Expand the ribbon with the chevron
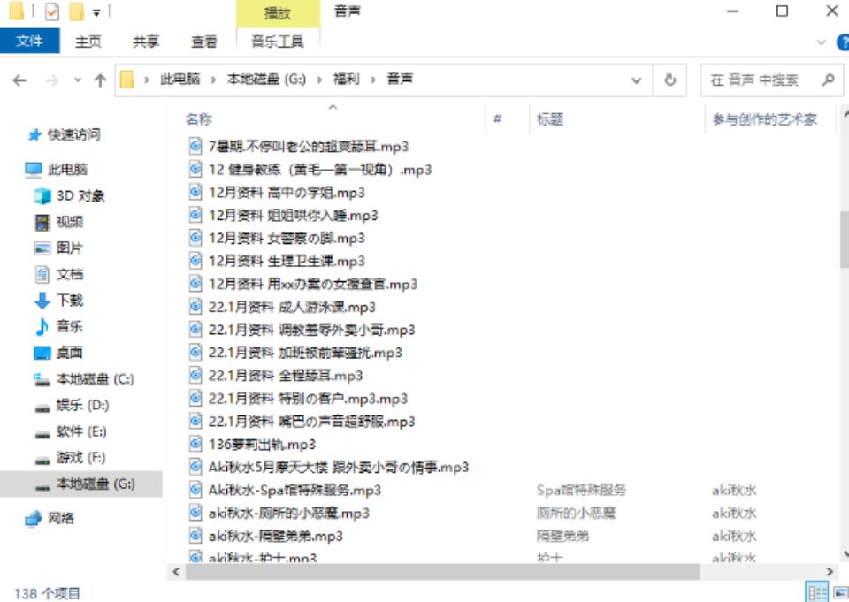Screen dimensions: 849x602 tap(821, 42)
